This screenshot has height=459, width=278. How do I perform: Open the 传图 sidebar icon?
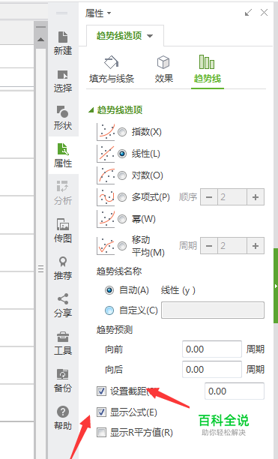point(63,230)
